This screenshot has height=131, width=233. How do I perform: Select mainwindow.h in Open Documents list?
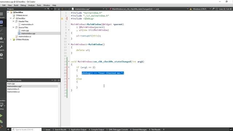pos(13,89)
